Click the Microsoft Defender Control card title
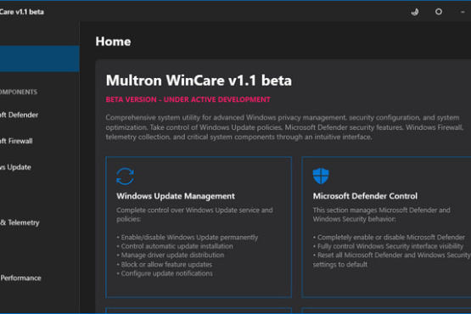Viewport: 471px width, 314px height. pyautogui.click(x=365, y=196)
